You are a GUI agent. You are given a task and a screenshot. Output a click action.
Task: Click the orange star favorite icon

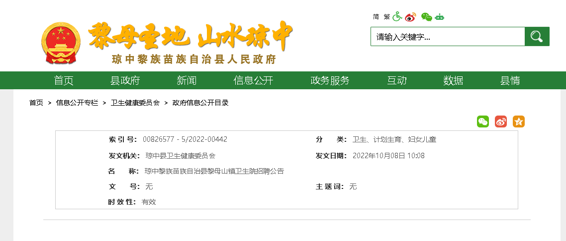[519, 121]
